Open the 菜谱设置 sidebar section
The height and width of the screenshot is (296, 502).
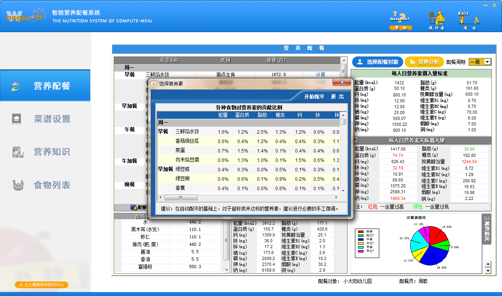(45, 119)
